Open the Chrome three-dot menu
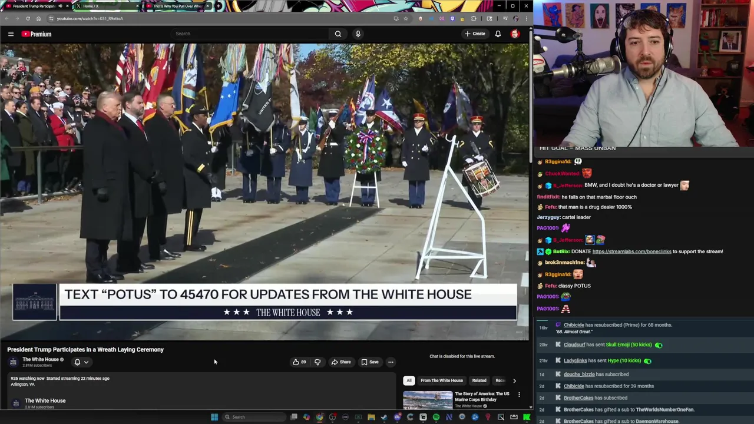The width and height of the screenshot is (754, 424). tap(526, 18)
